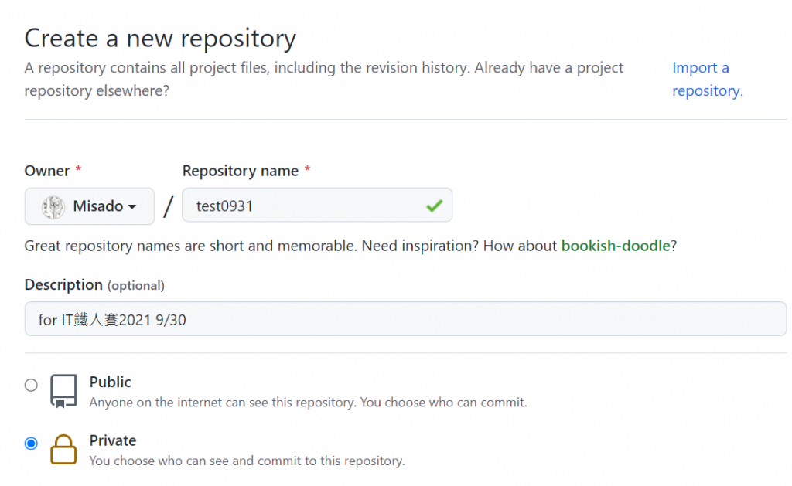
Task: Click the green checkmark in repository name field
Action: point(434,206)
